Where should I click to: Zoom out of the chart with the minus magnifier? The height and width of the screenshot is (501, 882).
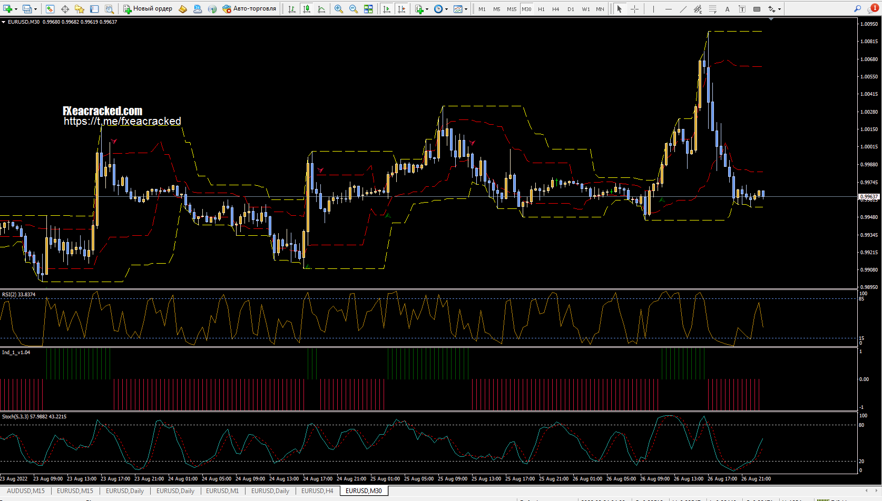[x=353, y=9]
